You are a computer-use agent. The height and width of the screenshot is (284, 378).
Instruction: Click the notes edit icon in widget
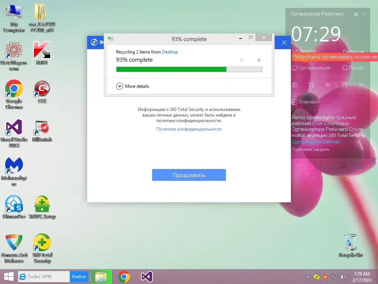tap(344, 85)
